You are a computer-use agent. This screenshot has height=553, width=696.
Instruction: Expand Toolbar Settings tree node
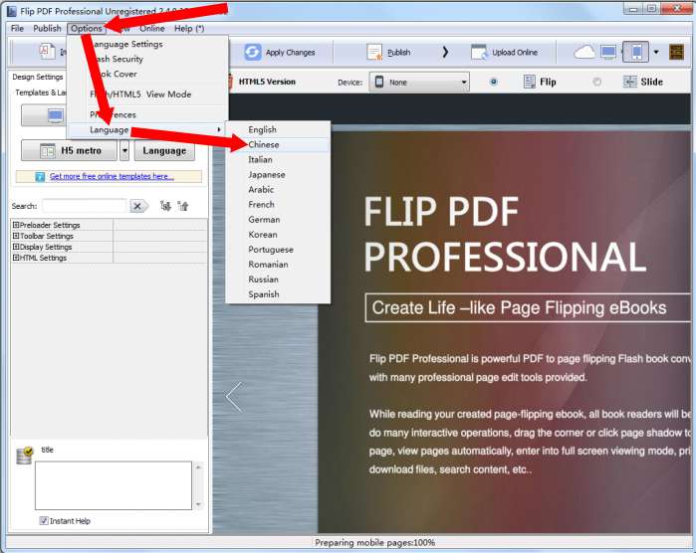(16, 236)
